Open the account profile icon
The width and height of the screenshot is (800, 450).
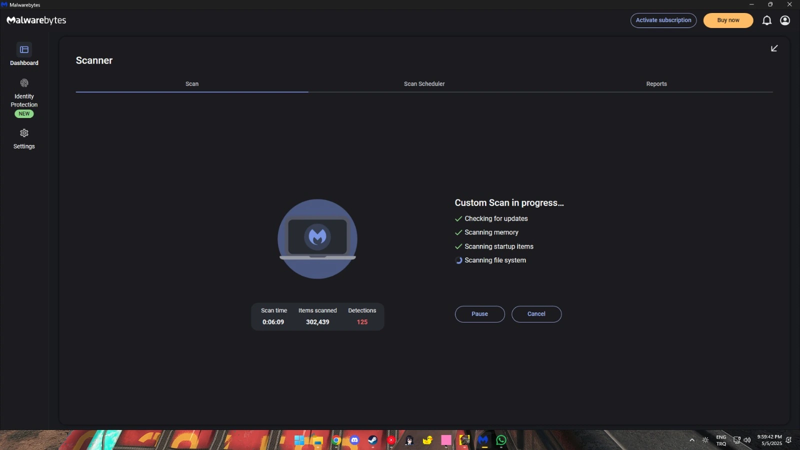(x=785, y=20)
